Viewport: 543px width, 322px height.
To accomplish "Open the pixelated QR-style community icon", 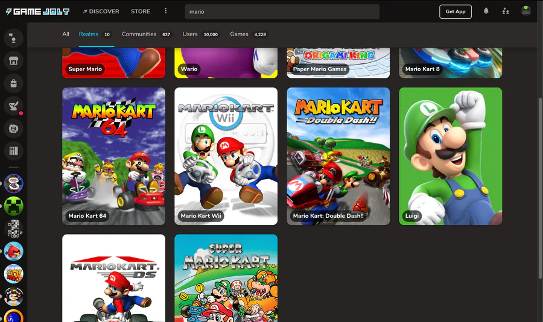I will 13,229.
